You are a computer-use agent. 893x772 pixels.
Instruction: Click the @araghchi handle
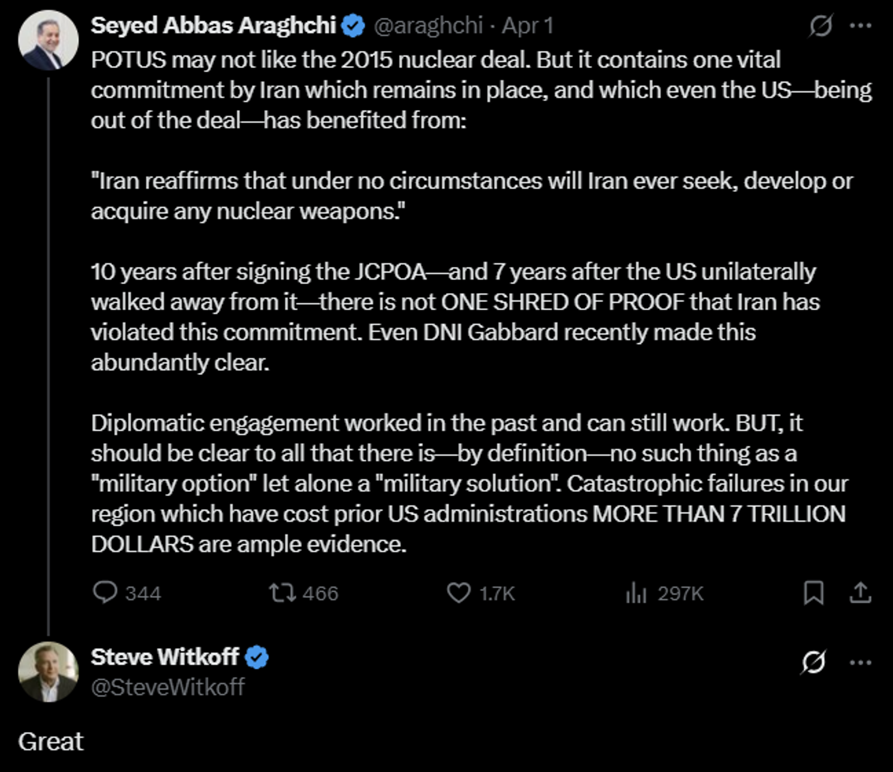pyautogui.click(x=428, y=26)
